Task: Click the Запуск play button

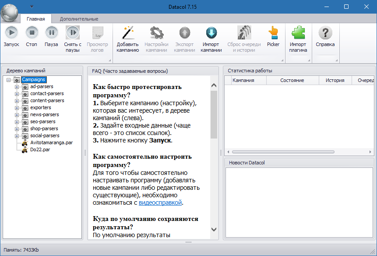Action: [11, 32]
